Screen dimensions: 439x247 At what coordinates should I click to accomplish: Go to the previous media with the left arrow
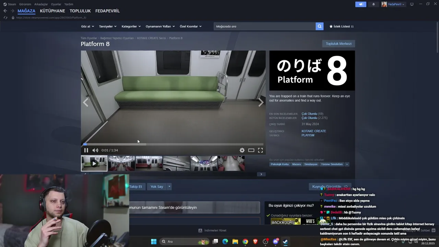(85, 102)
